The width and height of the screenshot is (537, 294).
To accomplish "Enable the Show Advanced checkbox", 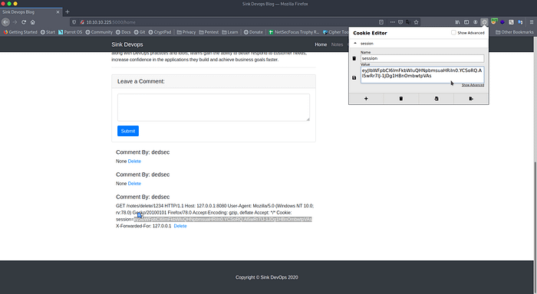I will (453, 32).
